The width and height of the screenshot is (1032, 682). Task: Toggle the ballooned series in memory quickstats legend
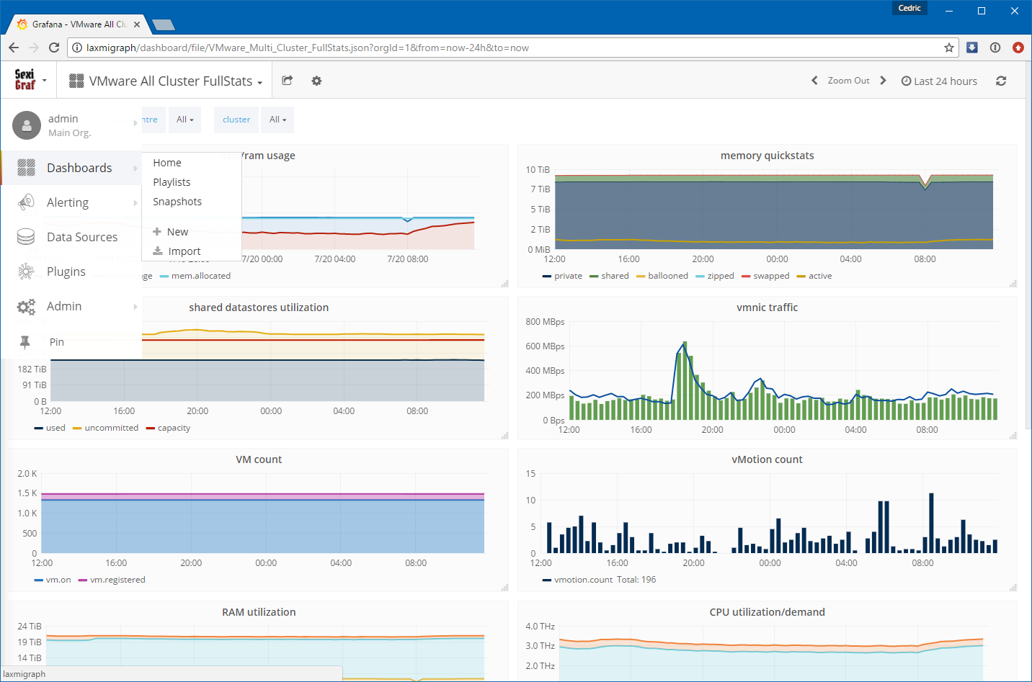pos(667,276)
